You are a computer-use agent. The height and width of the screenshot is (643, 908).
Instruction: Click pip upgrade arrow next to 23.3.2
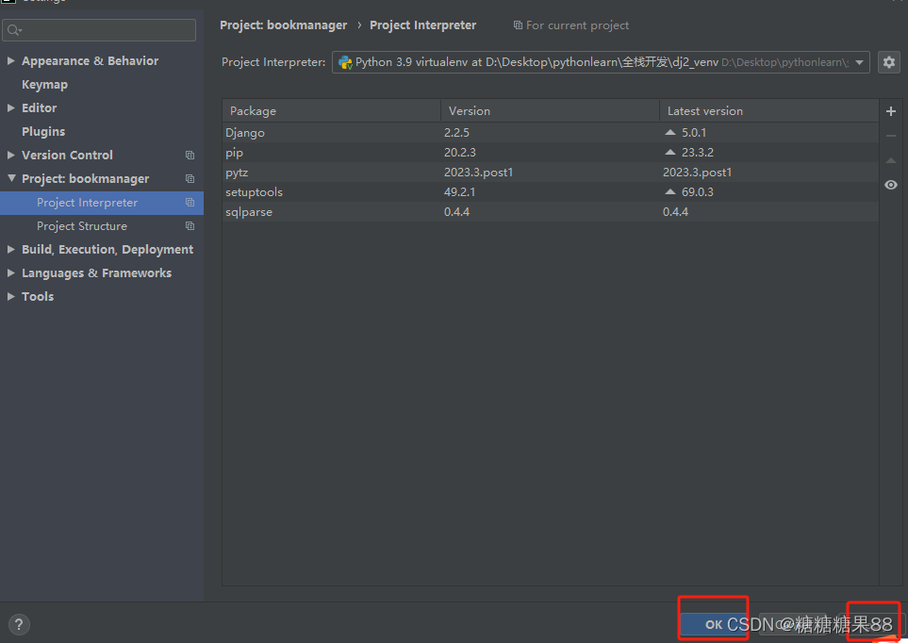670,153
